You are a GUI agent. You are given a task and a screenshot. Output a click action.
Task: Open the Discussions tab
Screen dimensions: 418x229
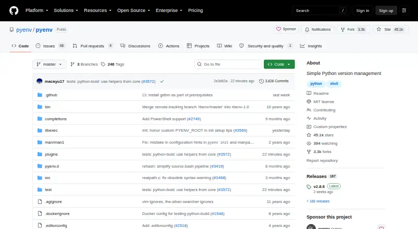click(135, 46)
